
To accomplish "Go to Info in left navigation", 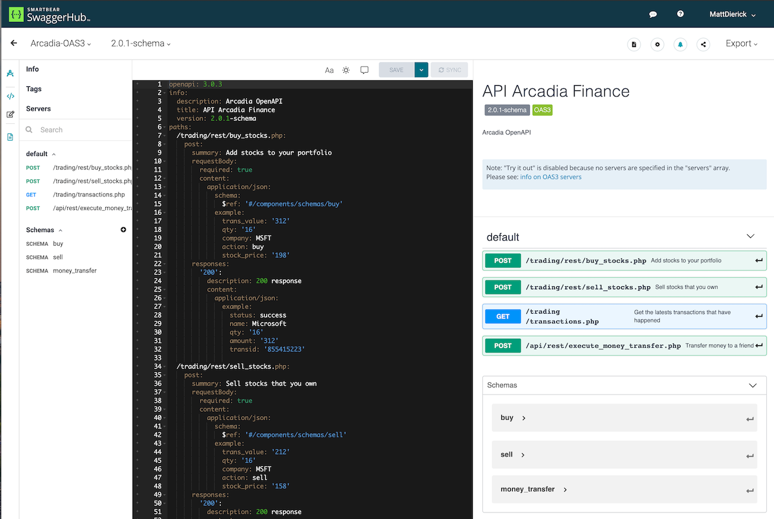I will click(x=32, y=69).
